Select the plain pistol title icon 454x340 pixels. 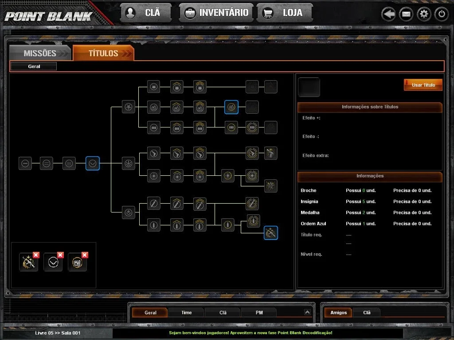point(154,153)
